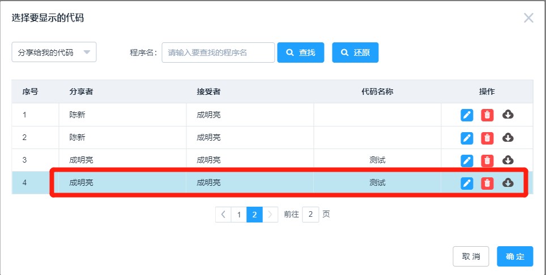Click the 取消 cancel button
546x275 pixels.
[x=471, y=256]
